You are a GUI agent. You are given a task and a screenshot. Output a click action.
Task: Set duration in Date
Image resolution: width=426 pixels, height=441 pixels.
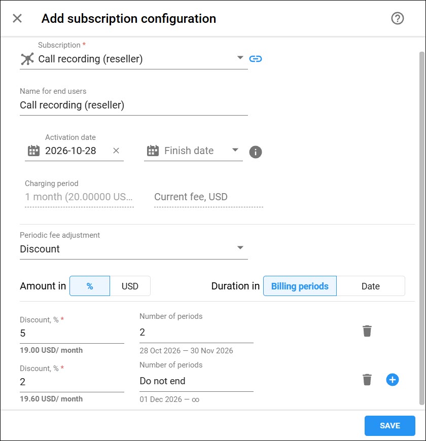(371, 286)
